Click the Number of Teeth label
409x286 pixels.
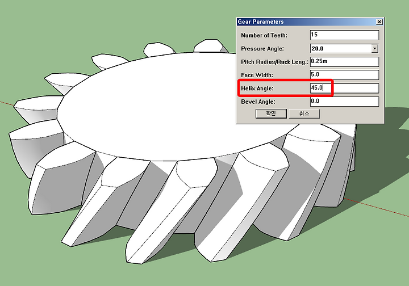264,35
